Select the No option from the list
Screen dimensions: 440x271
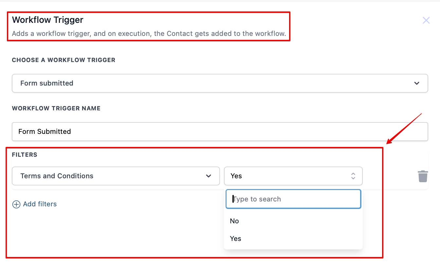[x=234, y=221]
